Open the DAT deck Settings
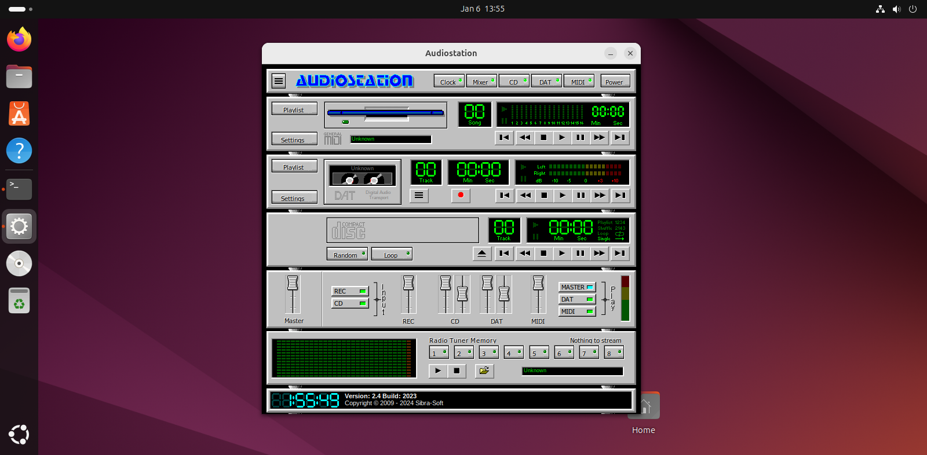This screenshot has height=455, width=927. [294, 197]
